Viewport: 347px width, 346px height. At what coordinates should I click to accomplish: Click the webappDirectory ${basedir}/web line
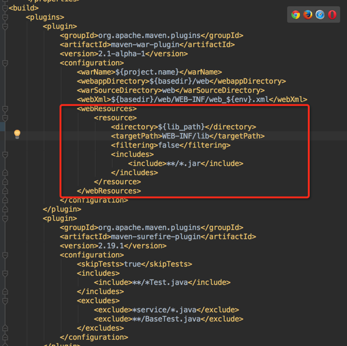click(181, 81)
